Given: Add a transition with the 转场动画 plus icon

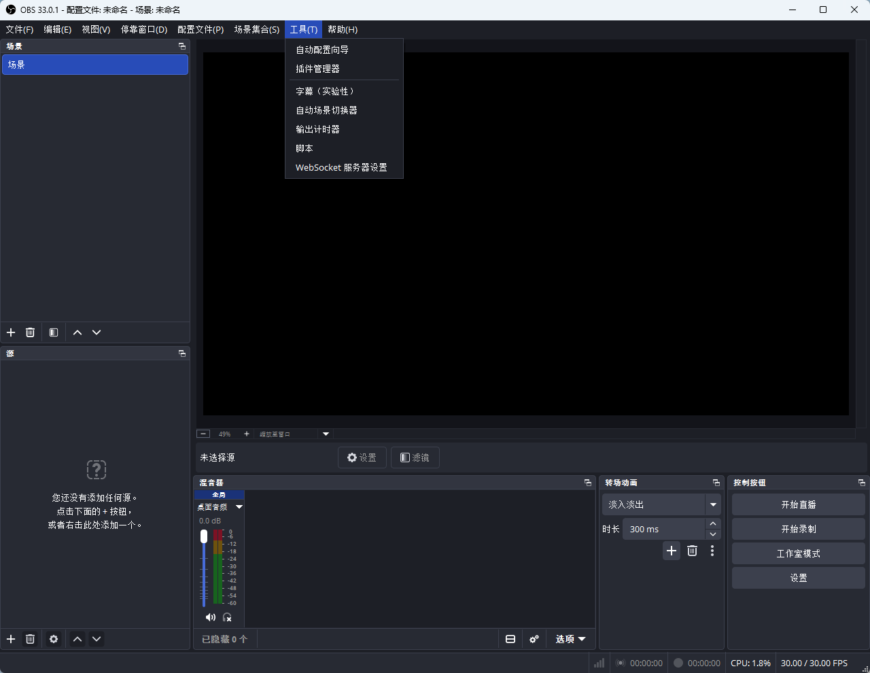Looking at the screenshot, I should click(x=672, y=551).
